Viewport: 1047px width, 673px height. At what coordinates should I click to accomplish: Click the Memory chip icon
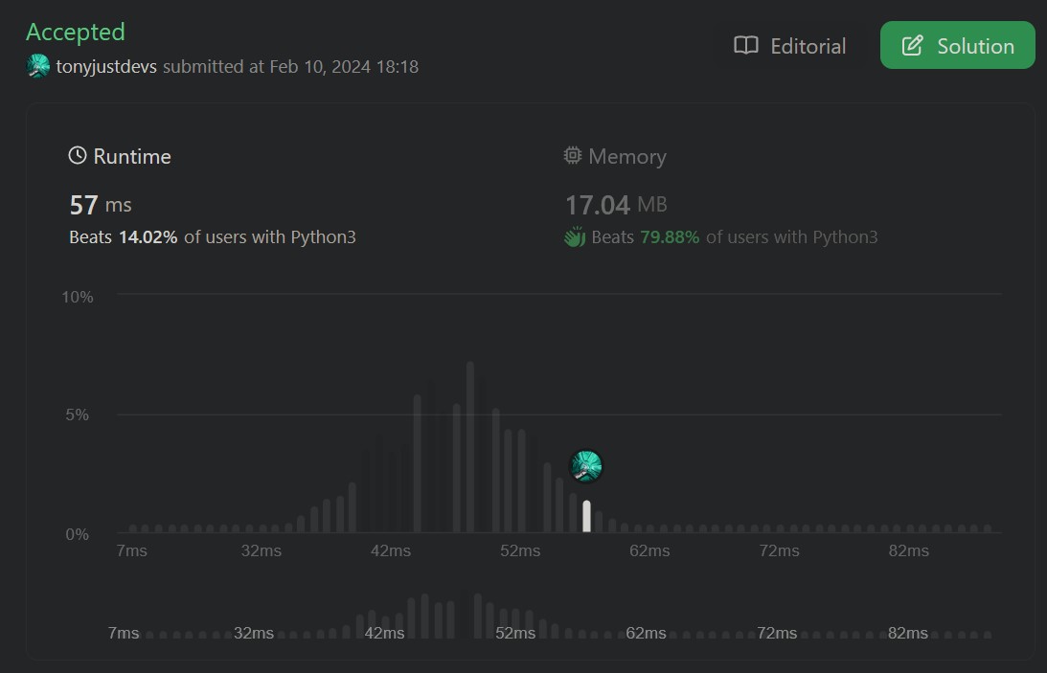click(x=572, y=155)
